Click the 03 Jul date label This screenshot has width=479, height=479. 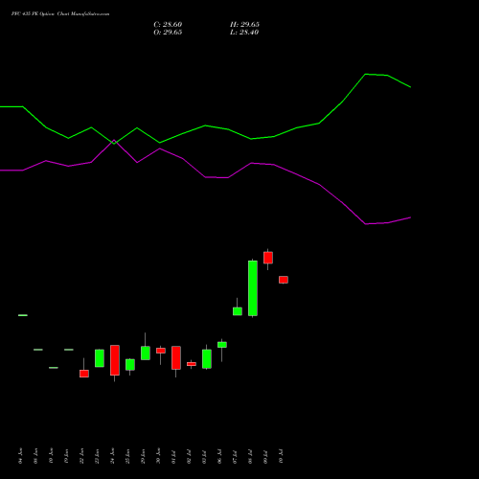coord(205,456)
